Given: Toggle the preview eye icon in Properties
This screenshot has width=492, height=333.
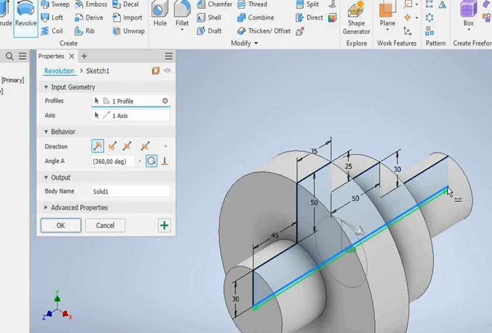Looking at the screenshot, I should click(x=168, y=71).
